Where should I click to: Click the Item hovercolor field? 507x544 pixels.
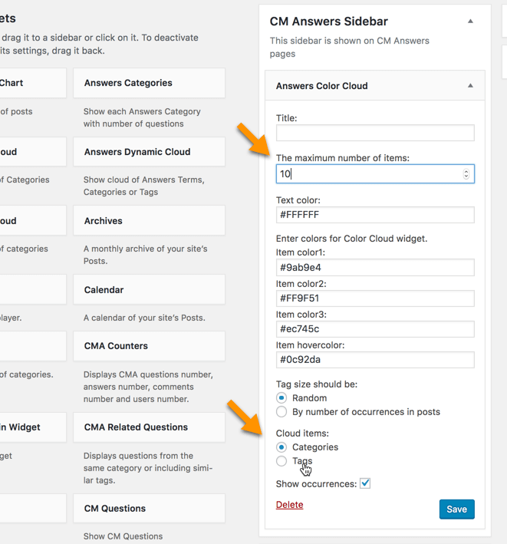click(375, 360)
